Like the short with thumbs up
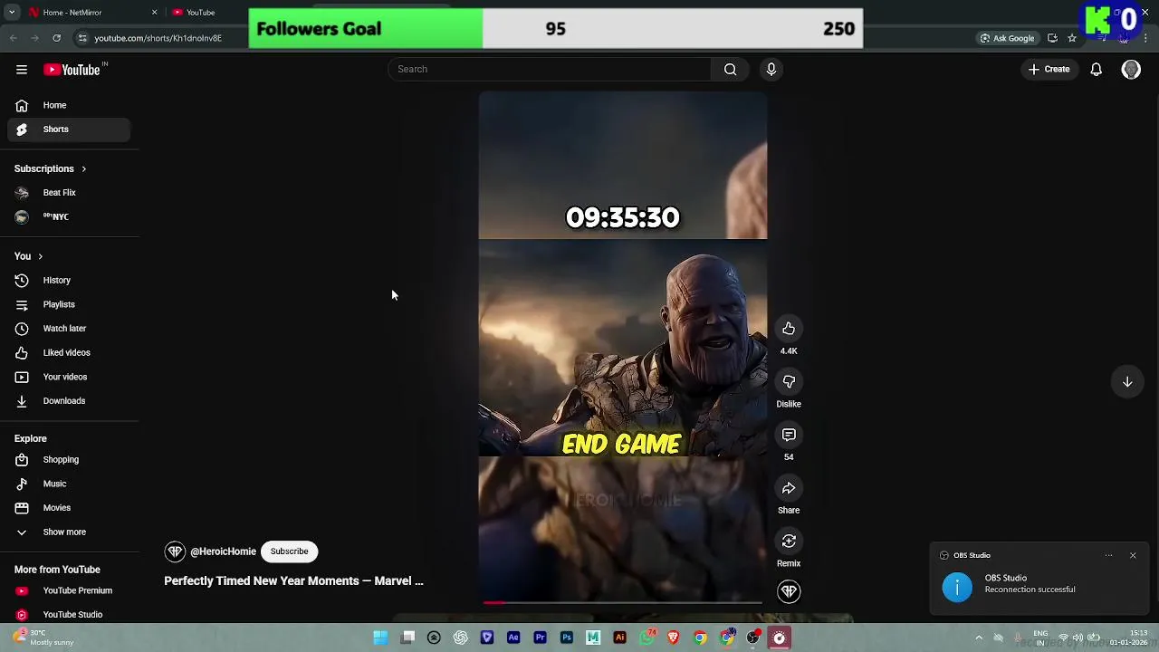Viewport: 1159px width, 652px height. click(789, 329)
